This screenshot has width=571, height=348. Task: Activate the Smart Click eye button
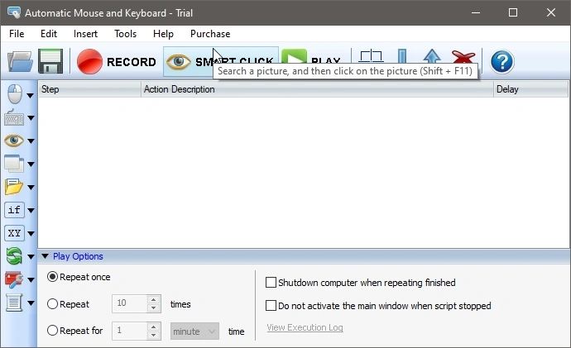pos(221,61)
